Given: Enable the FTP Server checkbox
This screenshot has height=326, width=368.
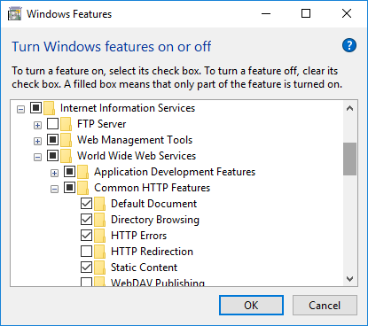Looking at the screenshot, I should (x=53, y=124).
